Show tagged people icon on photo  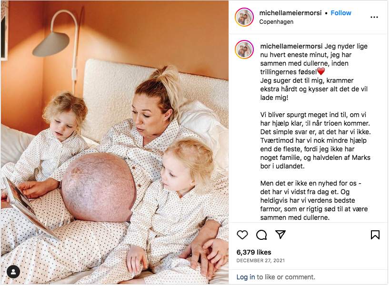point(13,272)
